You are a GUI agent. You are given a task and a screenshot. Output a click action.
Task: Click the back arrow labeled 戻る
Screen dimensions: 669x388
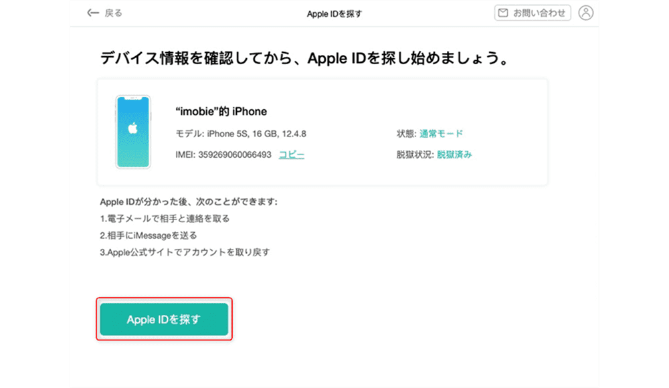pyautogui.click(x=104, y=13)
